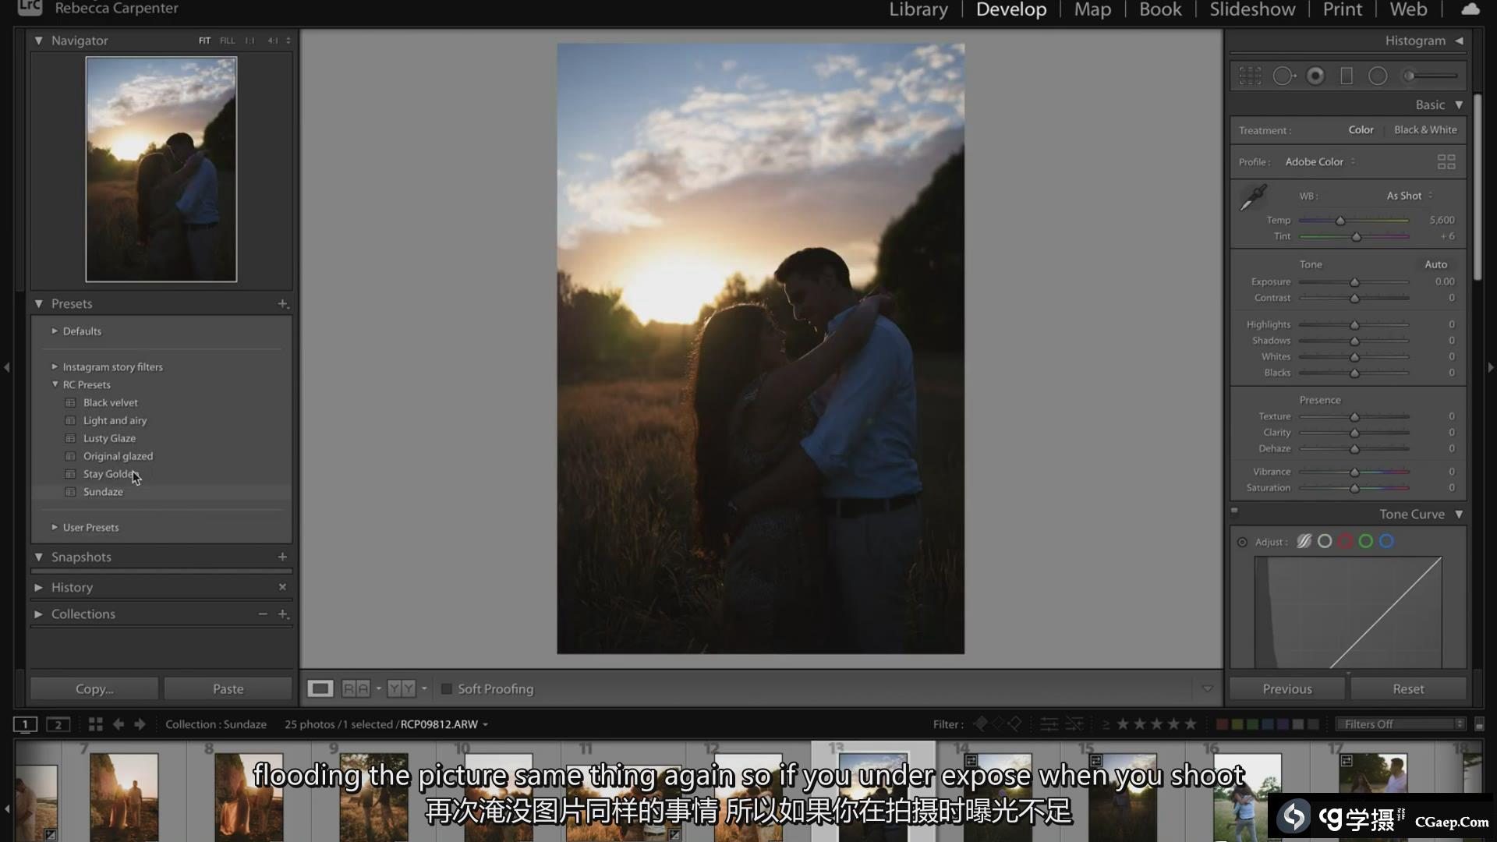Viewport: 1497px width, 842px height.
Task: Open the Slideshow module
Action: (1251, 10)
